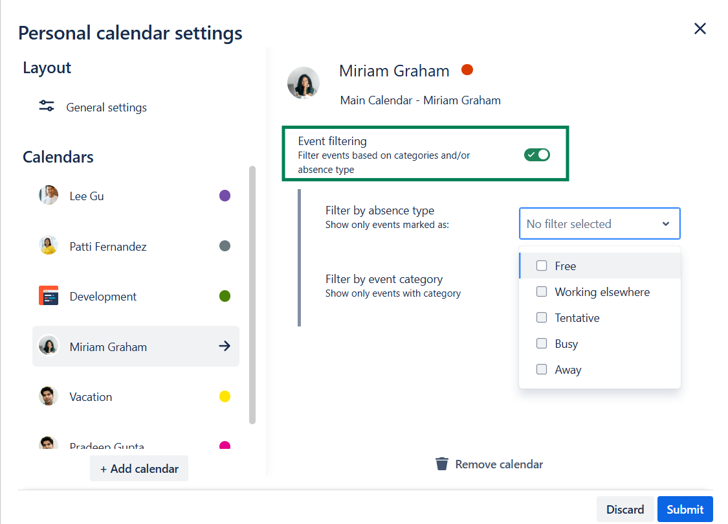The image size is (728, 524).
Task: Click the Add calendar button
Action: tap(139, 468)
